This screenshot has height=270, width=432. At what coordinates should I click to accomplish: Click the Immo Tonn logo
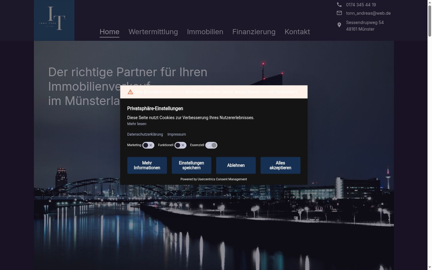[x=54, y=20]
